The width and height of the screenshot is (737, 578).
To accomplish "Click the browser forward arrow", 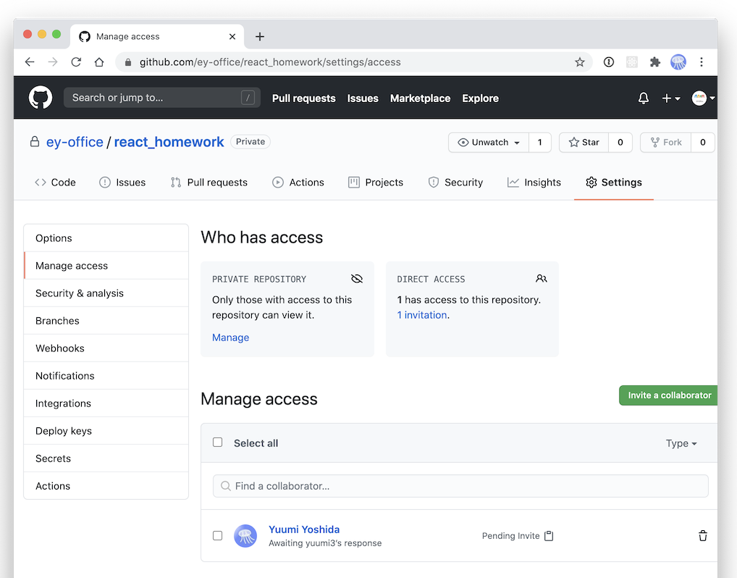I will (x=53, y=62).
